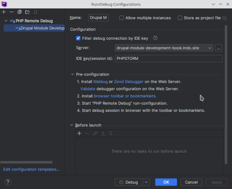232x189 pixels.
Task: Click the 'There are no tasks' placeholder text
Action: [x=149, y=151]
